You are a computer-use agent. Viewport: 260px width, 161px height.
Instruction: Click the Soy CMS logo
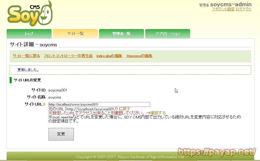click(30, 14)
